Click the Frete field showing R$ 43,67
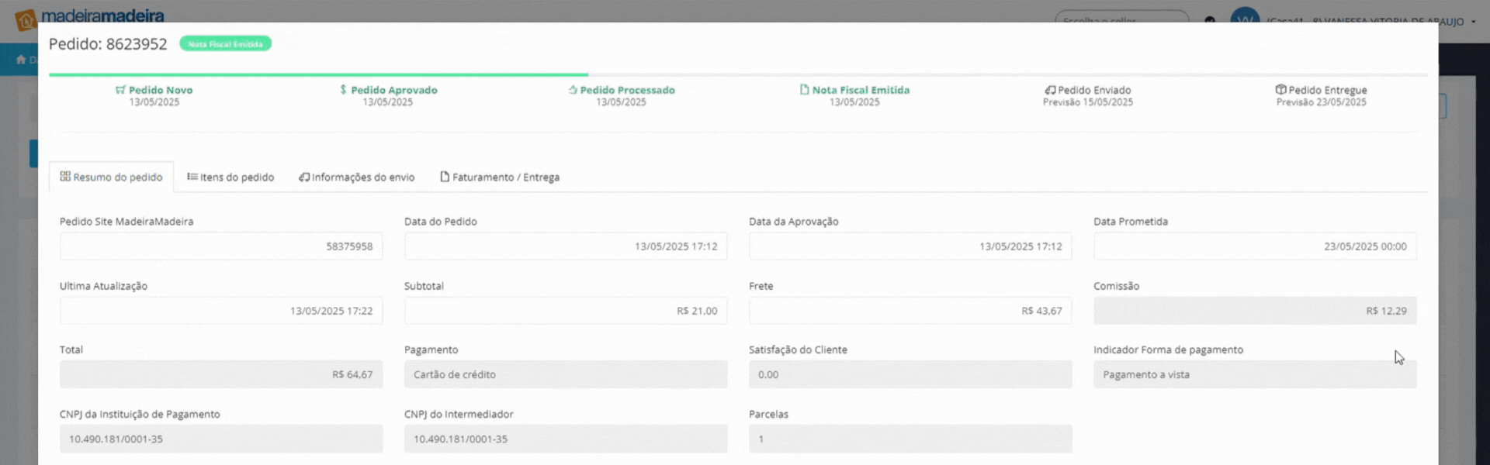The image size is (1490, 465). pos(910,311)
